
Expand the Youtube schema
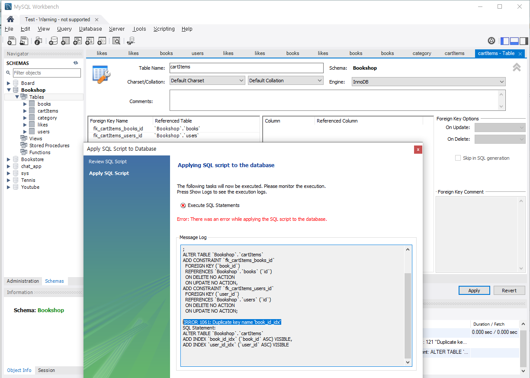click(9, 187)
